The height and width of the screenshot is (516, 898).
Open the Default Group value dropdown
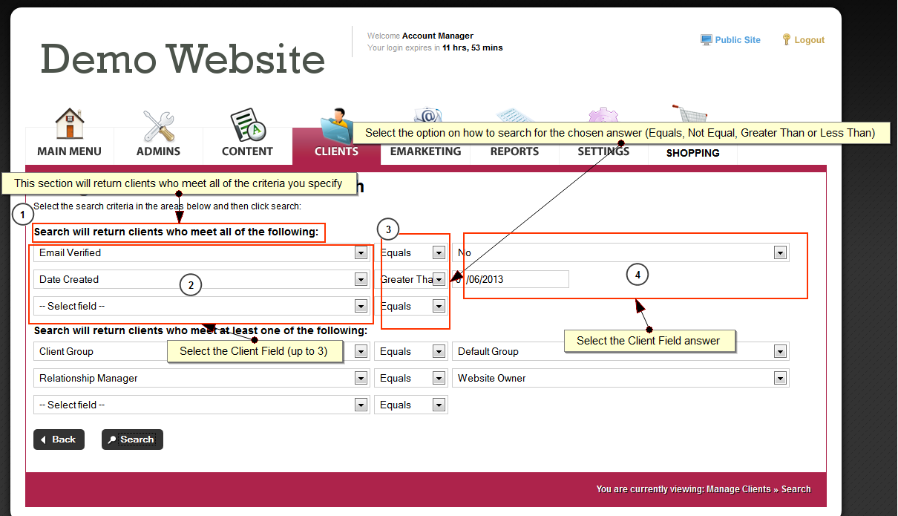(x=780, y=352)
